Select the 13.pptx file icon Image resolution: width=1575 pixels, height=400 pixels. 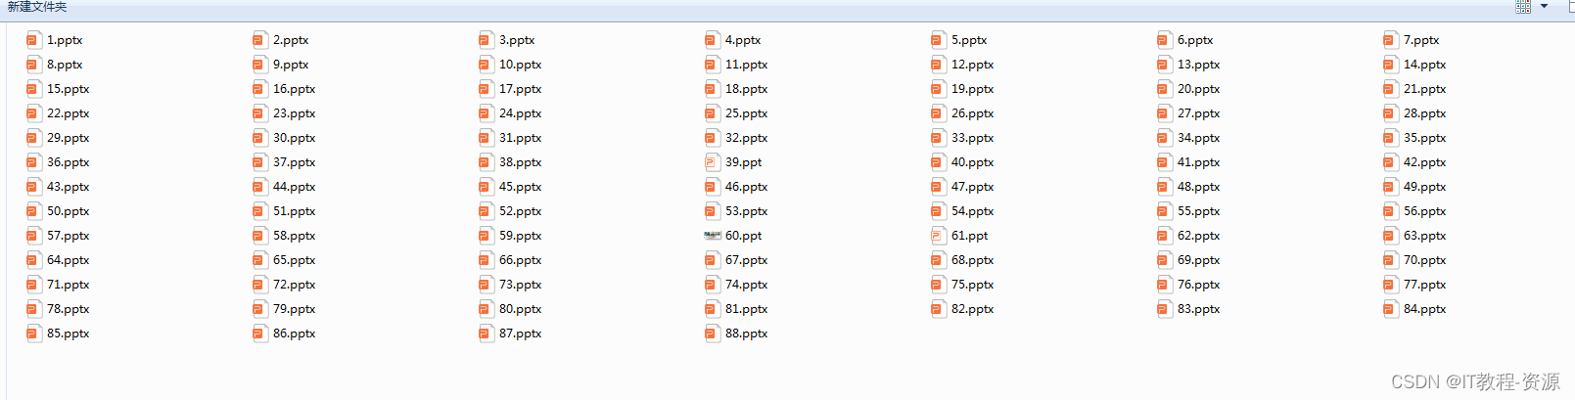tap(1164, 65)
